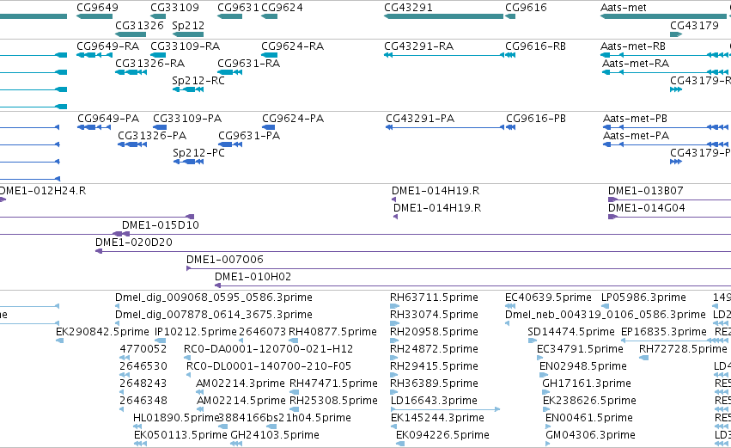Viewport: 731px width, 448px height.
Task: Select transcript CG9616-RB
Action: click(536, 46)
